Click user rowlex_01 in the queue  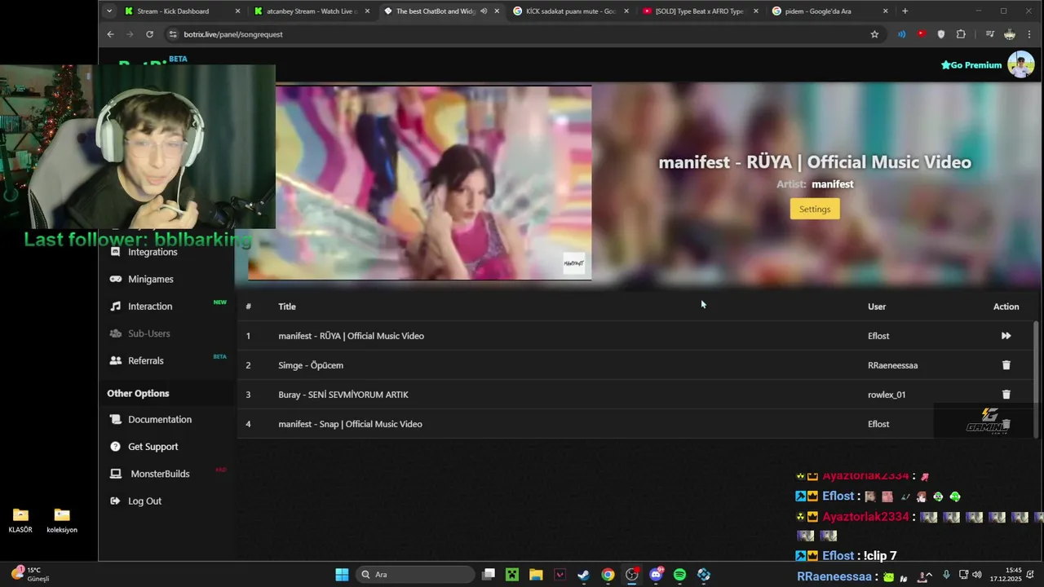click(x=887, y=395)
